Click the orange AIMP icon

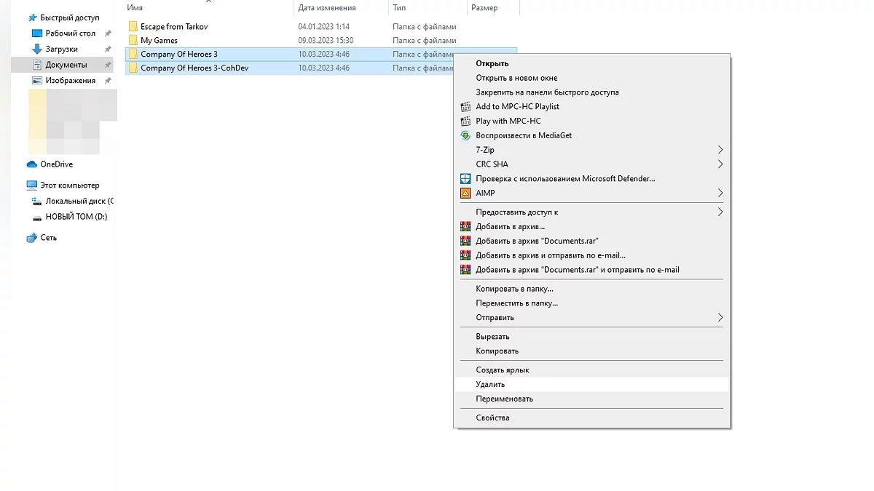pos(466,193)
